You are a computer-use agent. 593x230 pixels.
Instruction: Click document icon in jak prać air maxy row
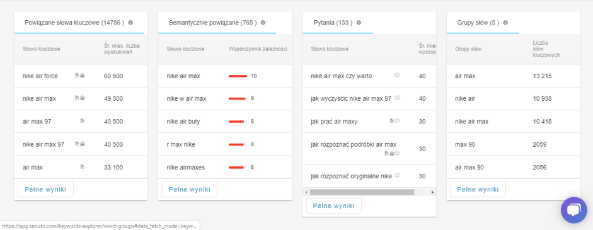tap(392, 121)
